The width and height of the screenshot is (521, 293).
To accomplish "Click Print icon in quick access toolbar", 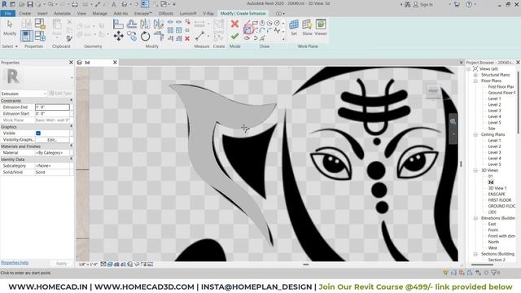I will tap(75, 4).
